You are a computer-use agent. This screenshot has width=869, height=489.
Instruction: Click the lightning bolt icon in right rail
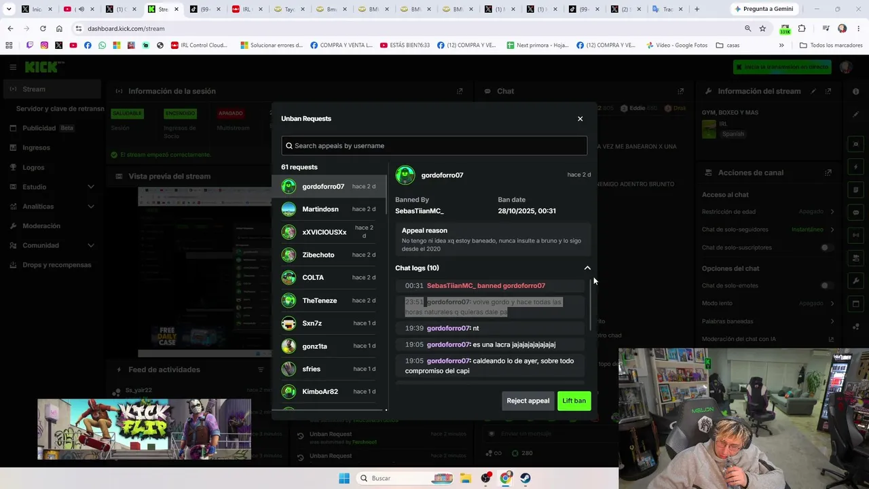855,167
